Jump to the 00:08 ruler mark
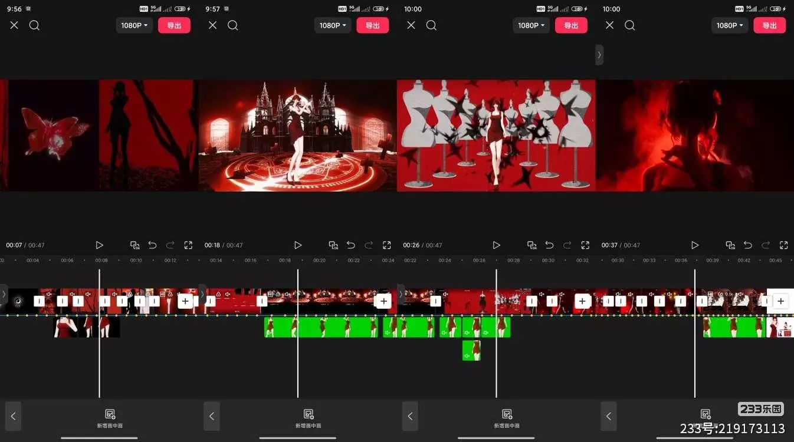This screenshot has height=442, width=794. pos(101,260)
